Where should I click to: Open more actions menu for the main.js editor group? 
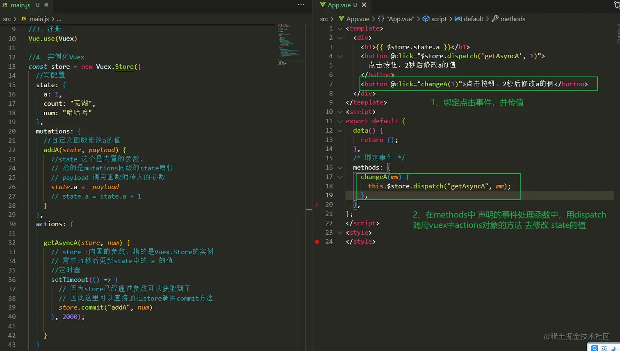(301, 5)
